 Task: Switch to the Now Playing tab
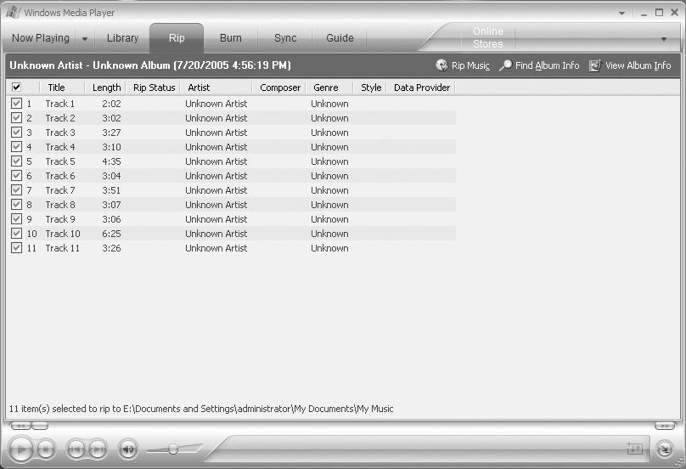click(40, 38)
